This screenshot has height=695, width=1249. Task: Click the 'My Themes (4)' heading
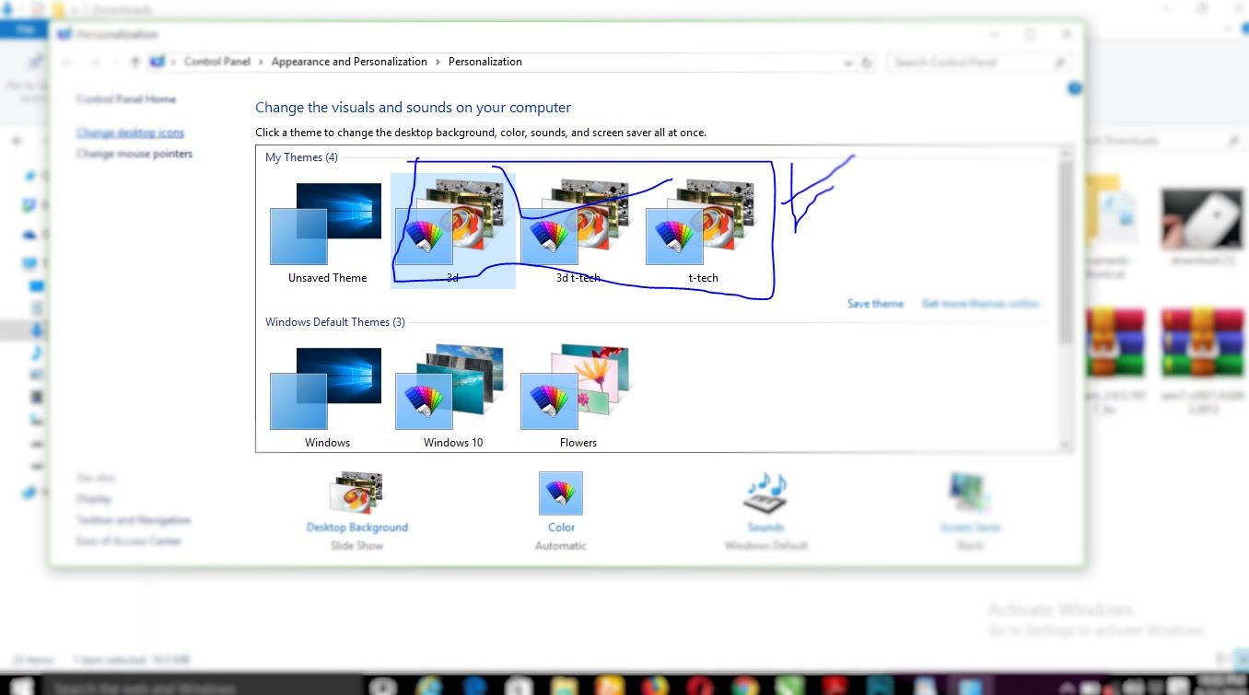tap(301, 157)
